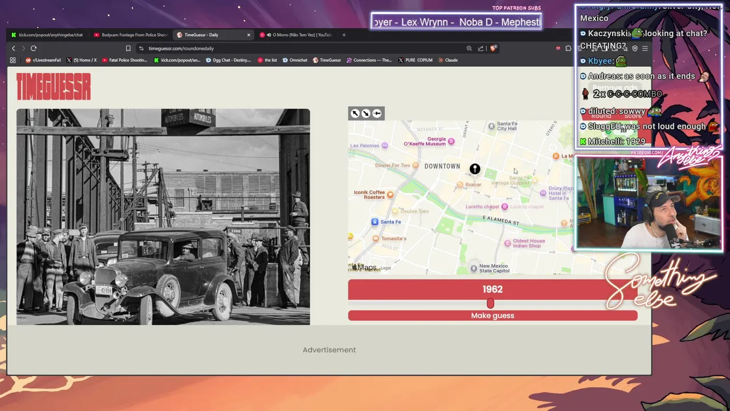Click the map enlarge arrow pointing down-right
The height and width of the screenshot is (411, 730).
click(366, 114)
